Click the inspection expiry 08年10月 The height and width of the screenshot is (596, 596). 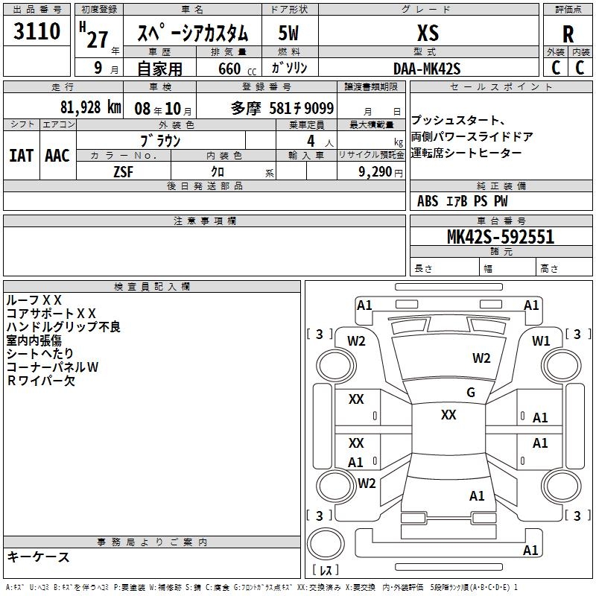[163, 109]
